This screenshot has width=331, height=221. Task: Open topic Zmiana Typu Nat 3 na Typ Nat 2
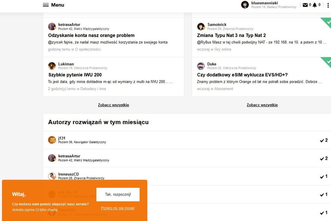(x=231, y=35)
